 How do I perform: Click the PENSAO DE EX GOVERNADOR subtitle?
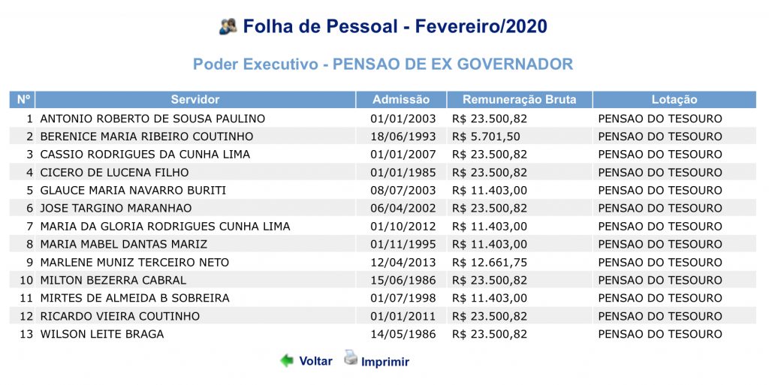click(453, 65)
